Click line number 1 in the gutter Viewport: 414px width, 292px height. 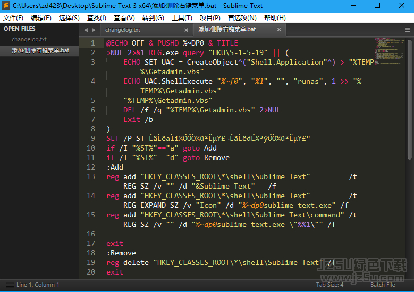pyautogui.click(x=92, y=43)
